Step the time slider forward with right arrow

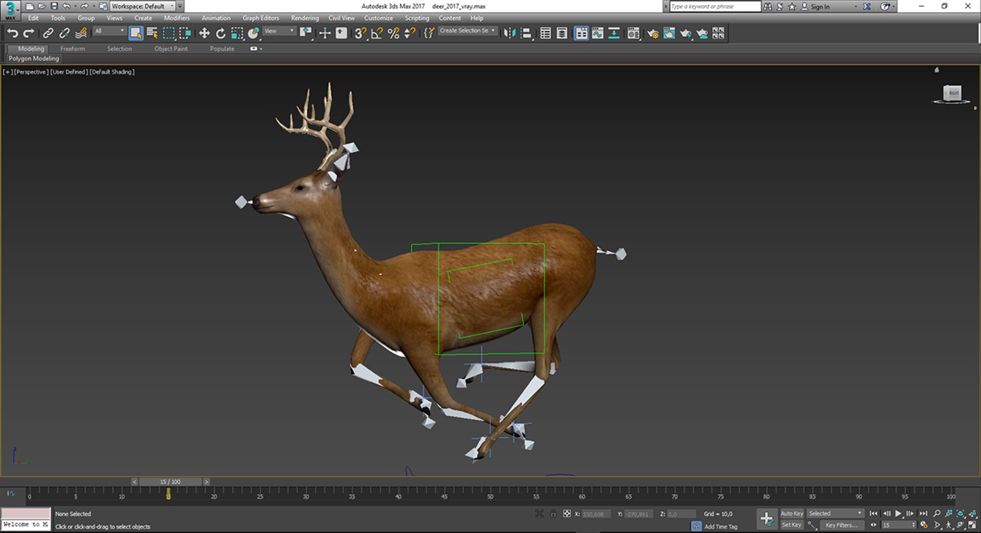click(x=206, y=482)
